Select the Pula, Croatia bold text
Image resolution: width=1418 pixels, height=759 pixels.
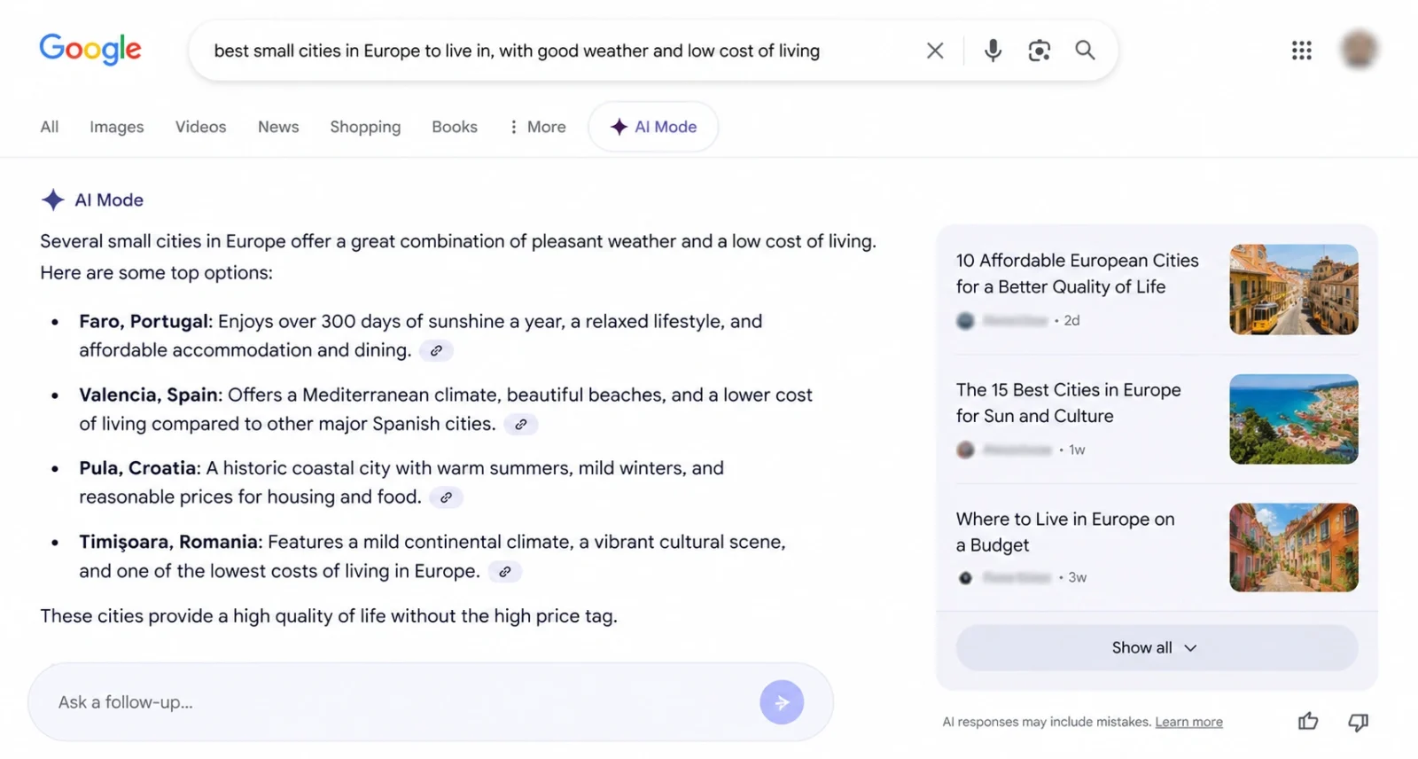point(137,468)
